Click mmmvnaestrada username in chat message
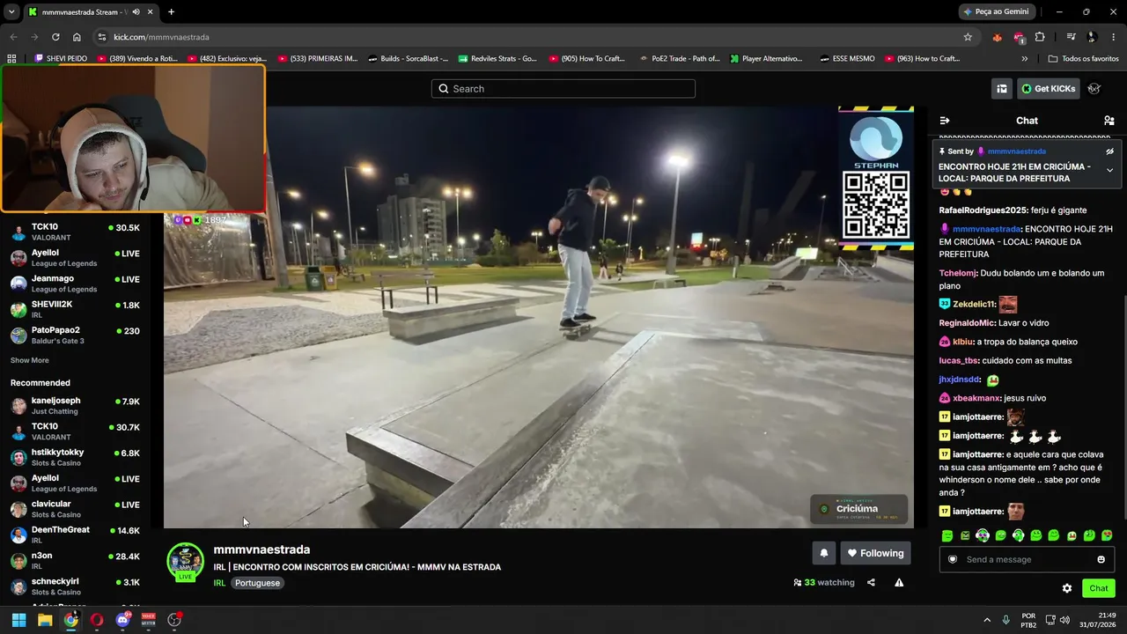Viewport: 1127px width, 634px height. pyautogui.click(x=987, y=229)
